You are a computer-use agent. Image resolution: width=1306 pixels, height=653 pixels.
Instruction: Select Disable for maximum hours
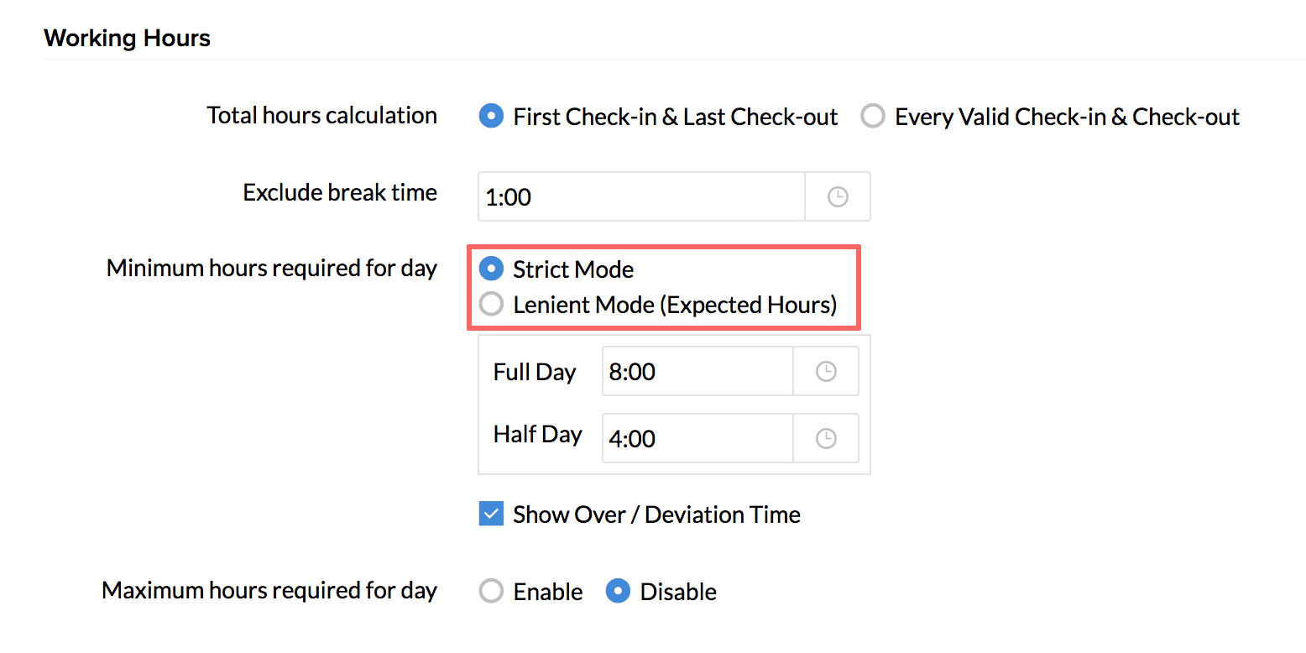[x=618, y=592]
